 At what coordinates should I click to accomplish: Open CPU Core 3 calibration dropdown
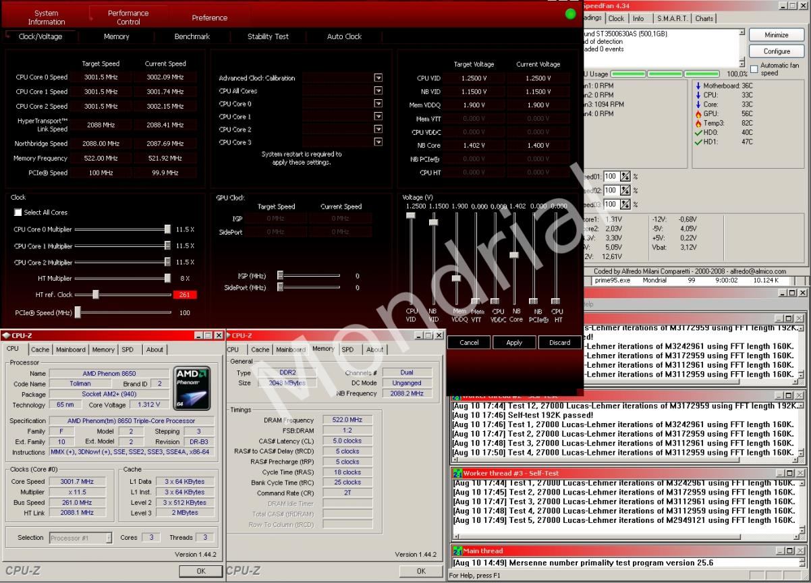[x=378, y=142]
